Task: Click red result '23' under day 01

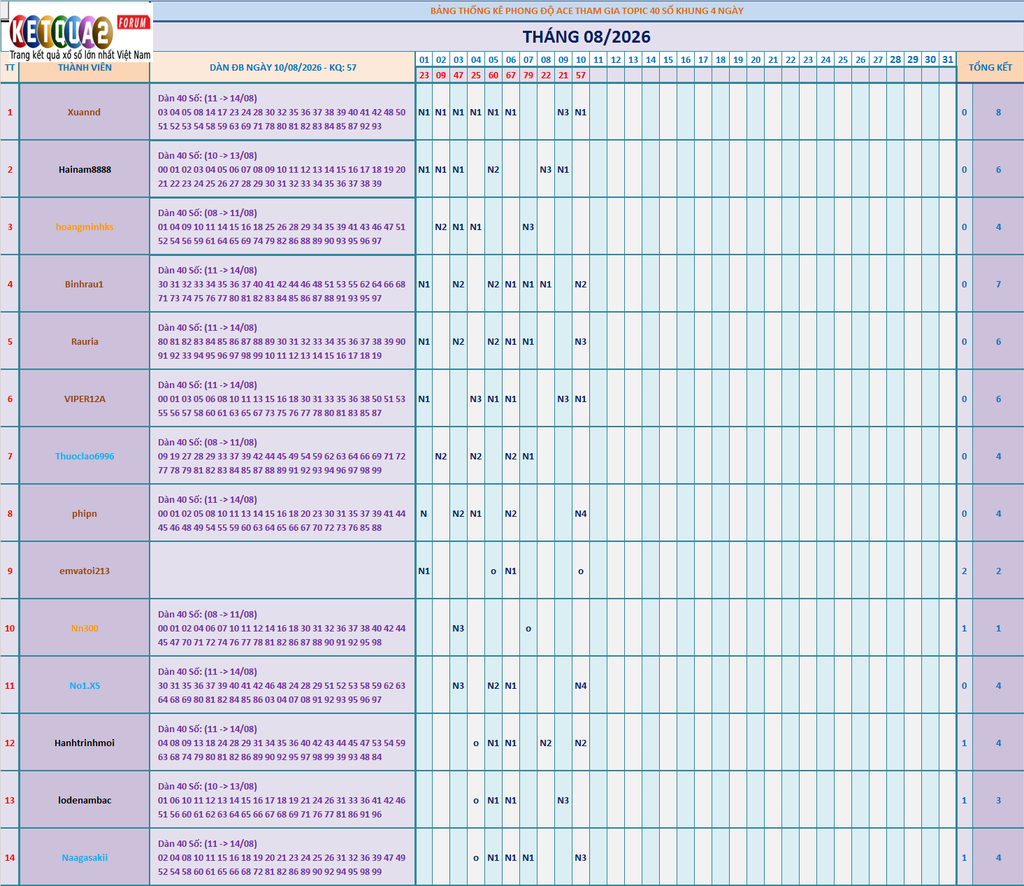Action: pyautogui.click(x=424, y=76)
